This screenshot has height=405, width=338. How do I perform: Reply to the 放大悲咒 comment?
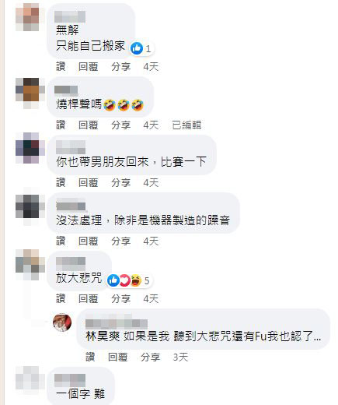click(89, 299)
